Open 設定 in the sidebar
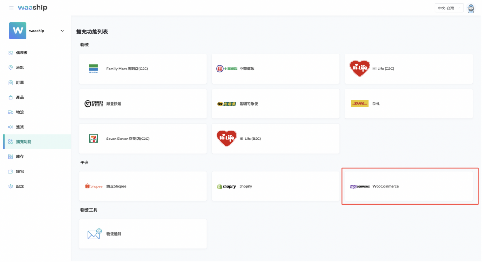 point(20,186)
